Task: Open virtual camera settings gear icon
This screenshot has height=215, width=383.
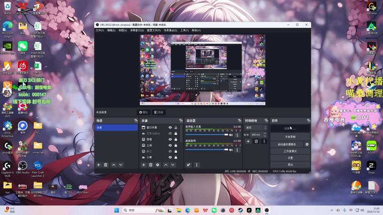Action: [307, 144]
